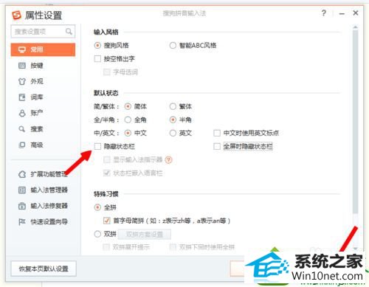
Task: Click the 搜索 magnifier sidebar icon
Action: tap(22, 129)
